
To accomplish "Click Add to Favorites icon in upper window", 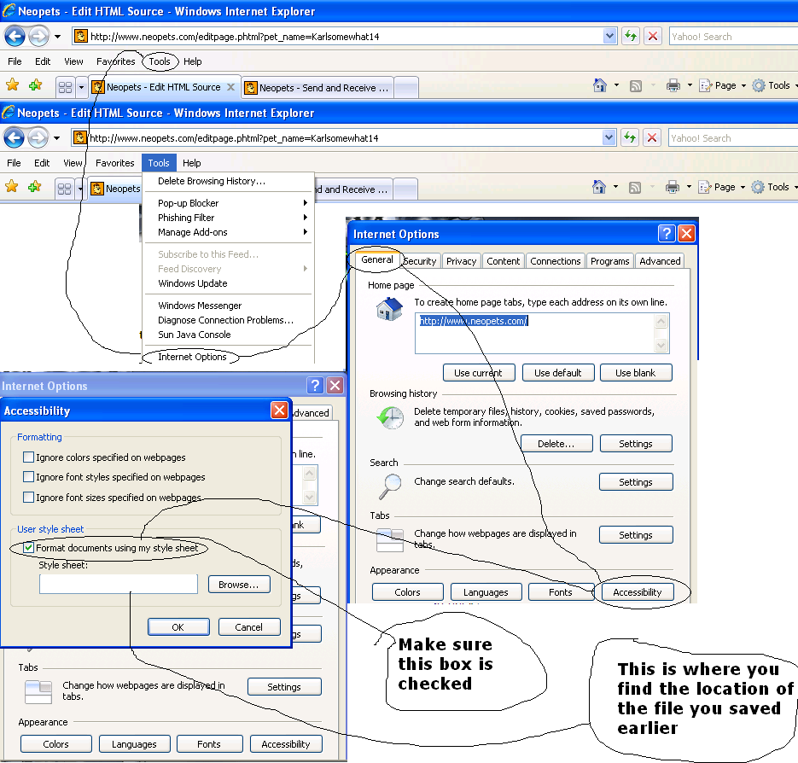I will pyautogui.click(x=35, y=85).
